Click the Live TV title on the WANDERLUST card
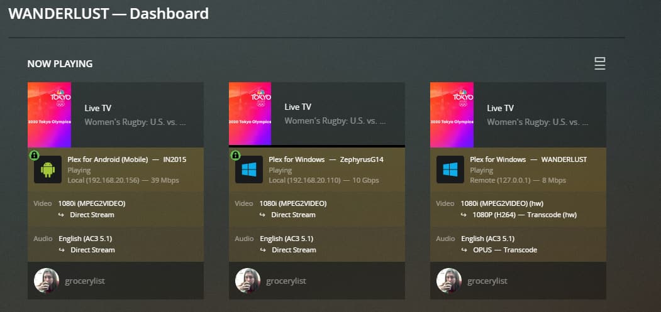The image size is (661, 312). point(501,108)
